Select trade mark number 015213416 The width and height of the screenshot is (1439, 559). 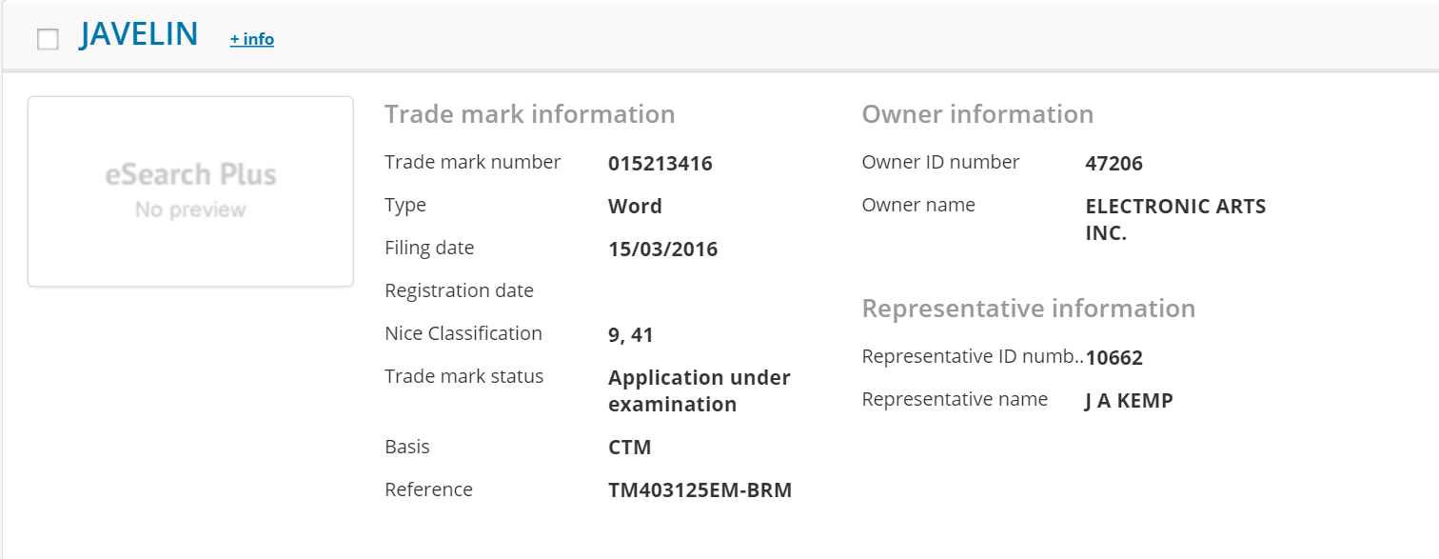coord(660,164)
